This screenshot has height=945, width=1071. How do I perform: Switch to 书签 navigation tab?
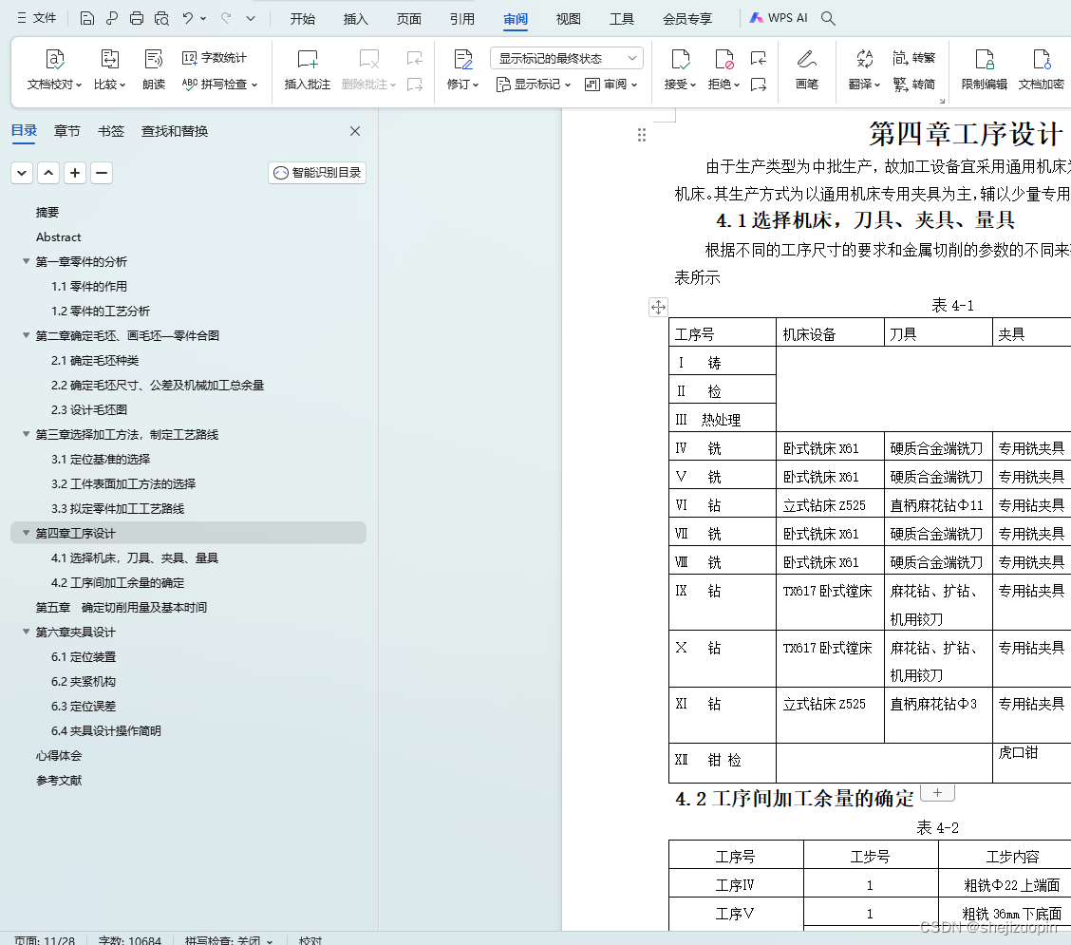(111, 131)
